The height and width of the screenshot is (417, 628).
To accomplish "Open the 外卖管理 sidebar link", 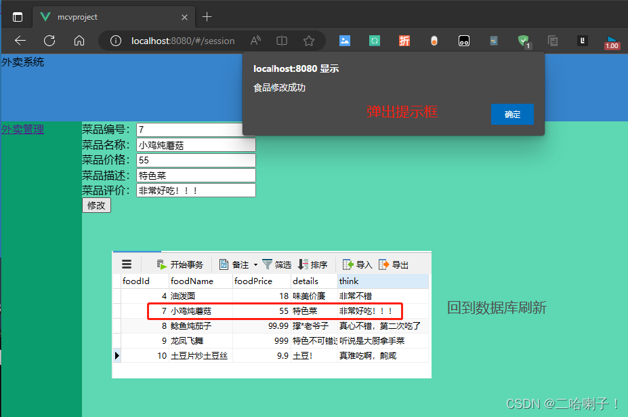I will [23, 130].
